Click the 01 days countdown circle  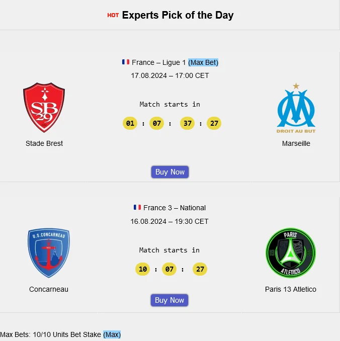(130, 123)
